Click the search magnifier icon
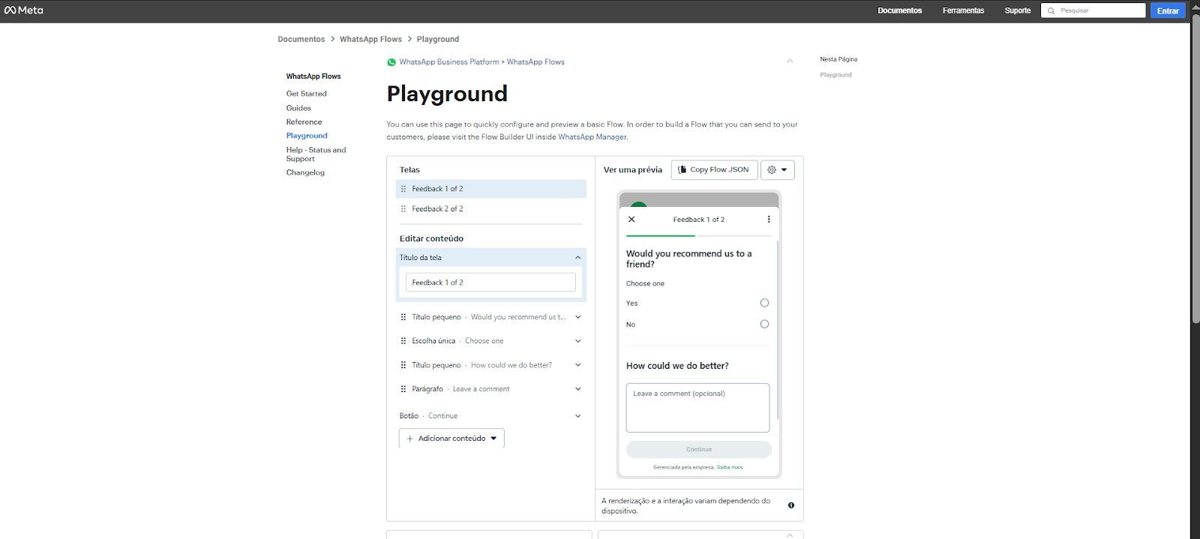The image size is (1200, 539). tap(1051, 10)
